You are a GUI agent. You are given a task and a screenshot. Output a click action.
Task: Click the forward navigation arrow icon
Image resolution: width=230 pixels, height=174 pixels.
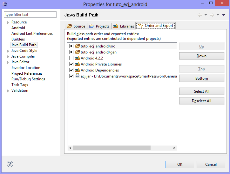pyautogui.click(x=212, y=15)
